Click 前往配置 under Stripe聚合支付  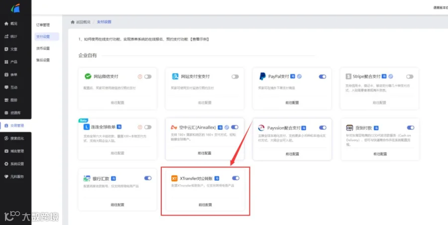coord(379,102)
